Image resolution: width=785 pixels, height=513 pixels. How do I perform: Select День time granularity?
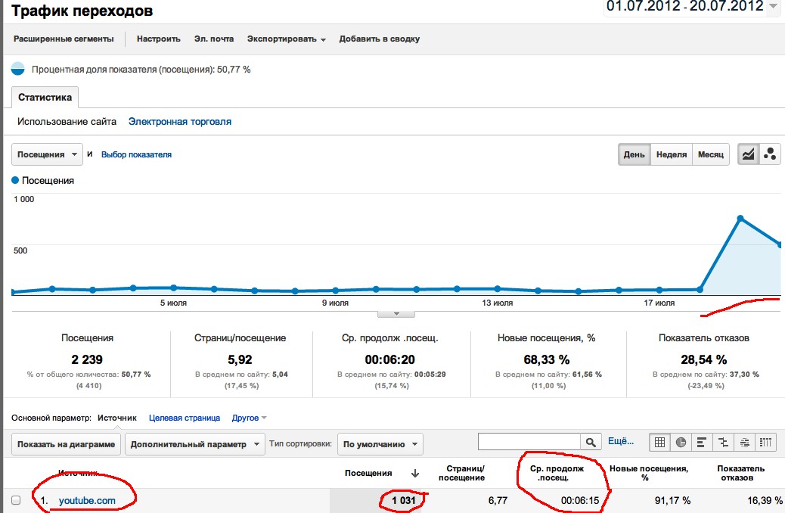pyautogui.click(x=634, y=154)
